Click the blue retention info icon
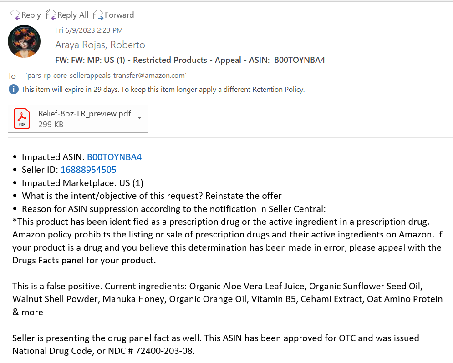Image resolution: width=453 pixels, height=363 pixels. [14, 90]
